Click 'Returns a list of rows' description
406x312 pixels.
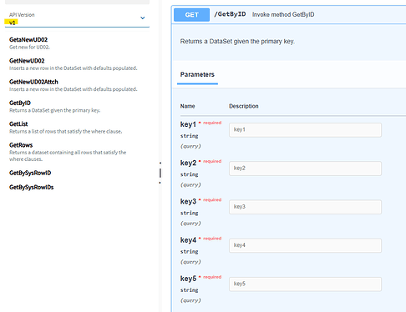tap(65, 132)
